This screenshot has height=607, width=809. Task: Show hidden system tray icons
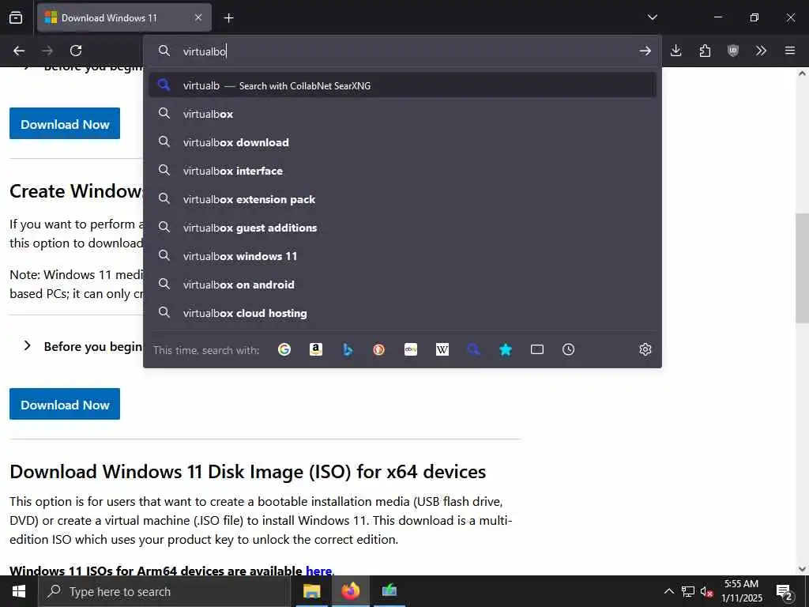pos(668,591)
